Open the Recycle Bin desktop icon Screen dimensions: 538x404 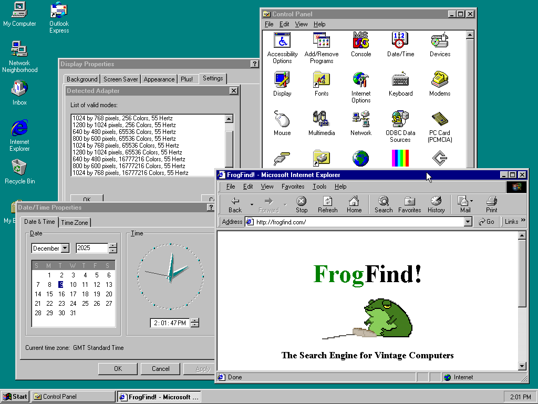point(19,168)
